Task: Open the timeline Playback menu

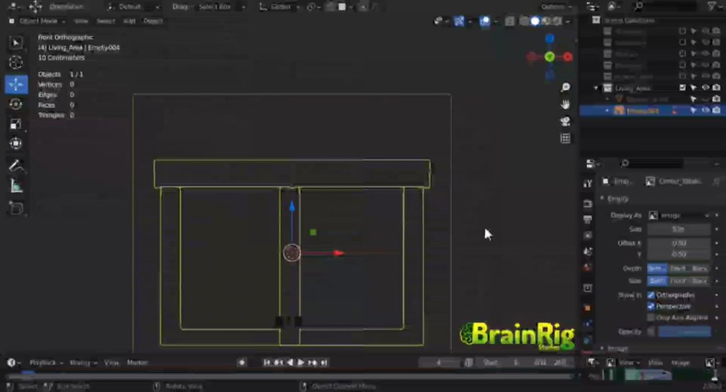Action: (46, 362)
